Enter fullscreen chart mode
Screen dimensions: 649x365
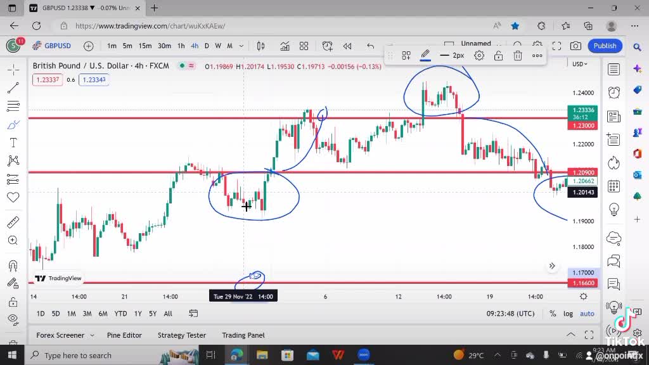pyautogui.click(x=556, y=46)
